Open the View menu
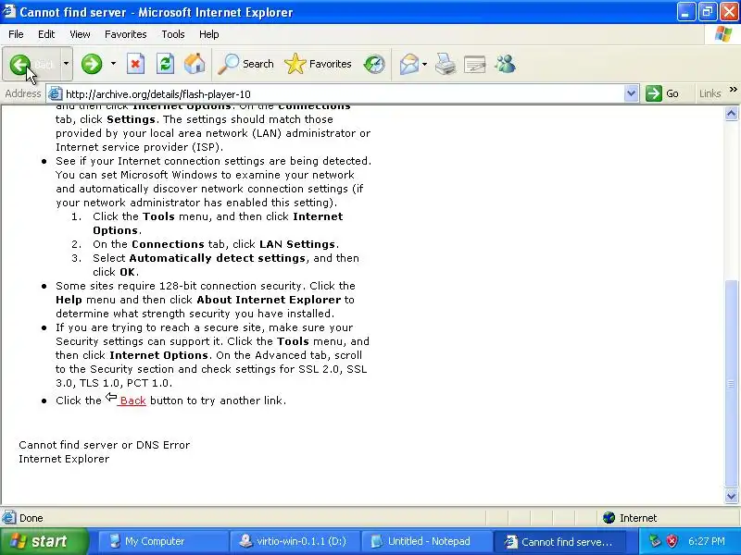Screen dimensions: 741x555 point(80,34)
